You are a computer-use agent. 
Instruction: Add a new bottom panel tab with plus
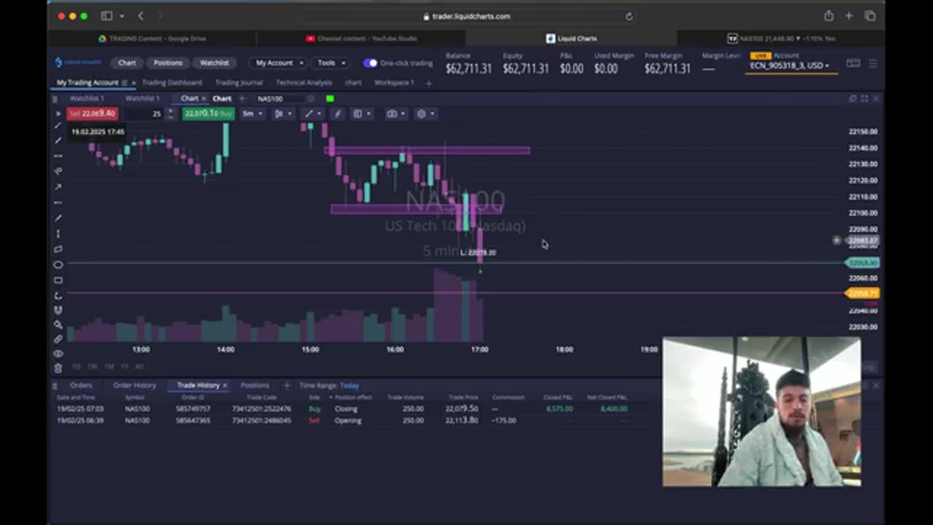coord(286,385)
